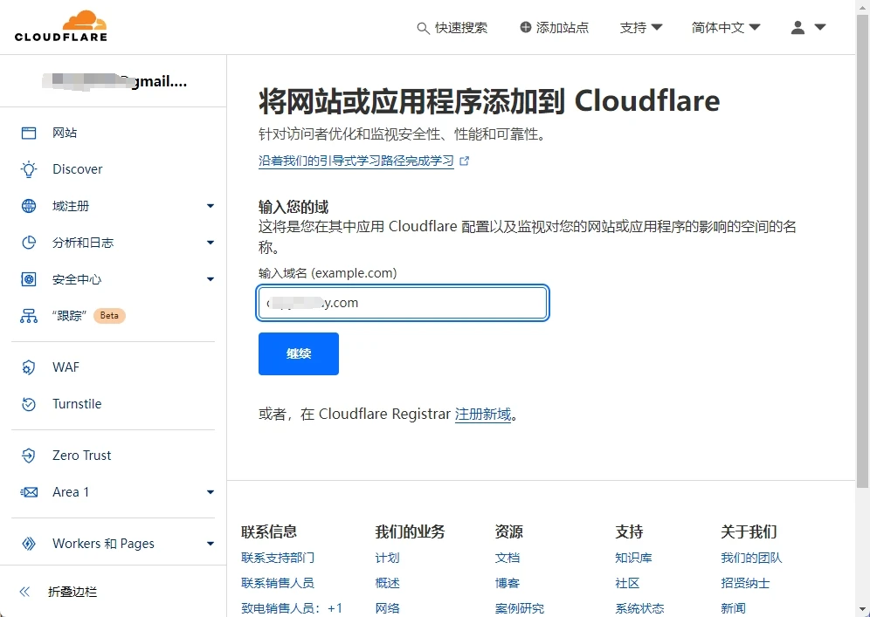Click the blue 继续 button
870x617 pixels.
coord(299,353)
